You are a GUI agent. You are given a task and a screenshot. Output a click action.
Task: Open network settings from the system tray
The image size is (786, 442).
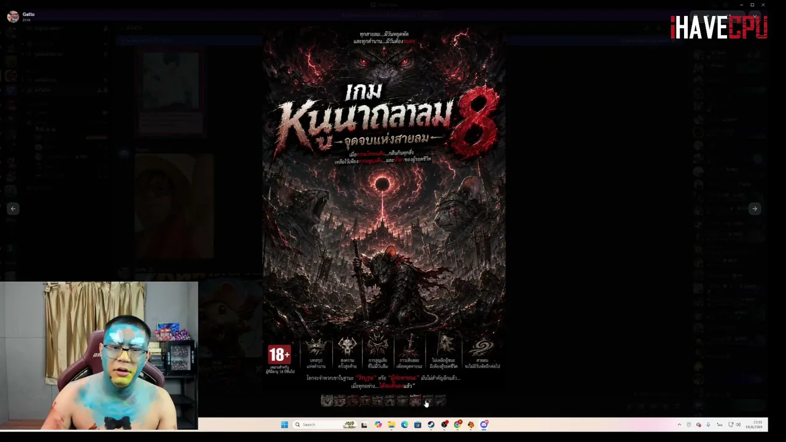tap(731, 424)
